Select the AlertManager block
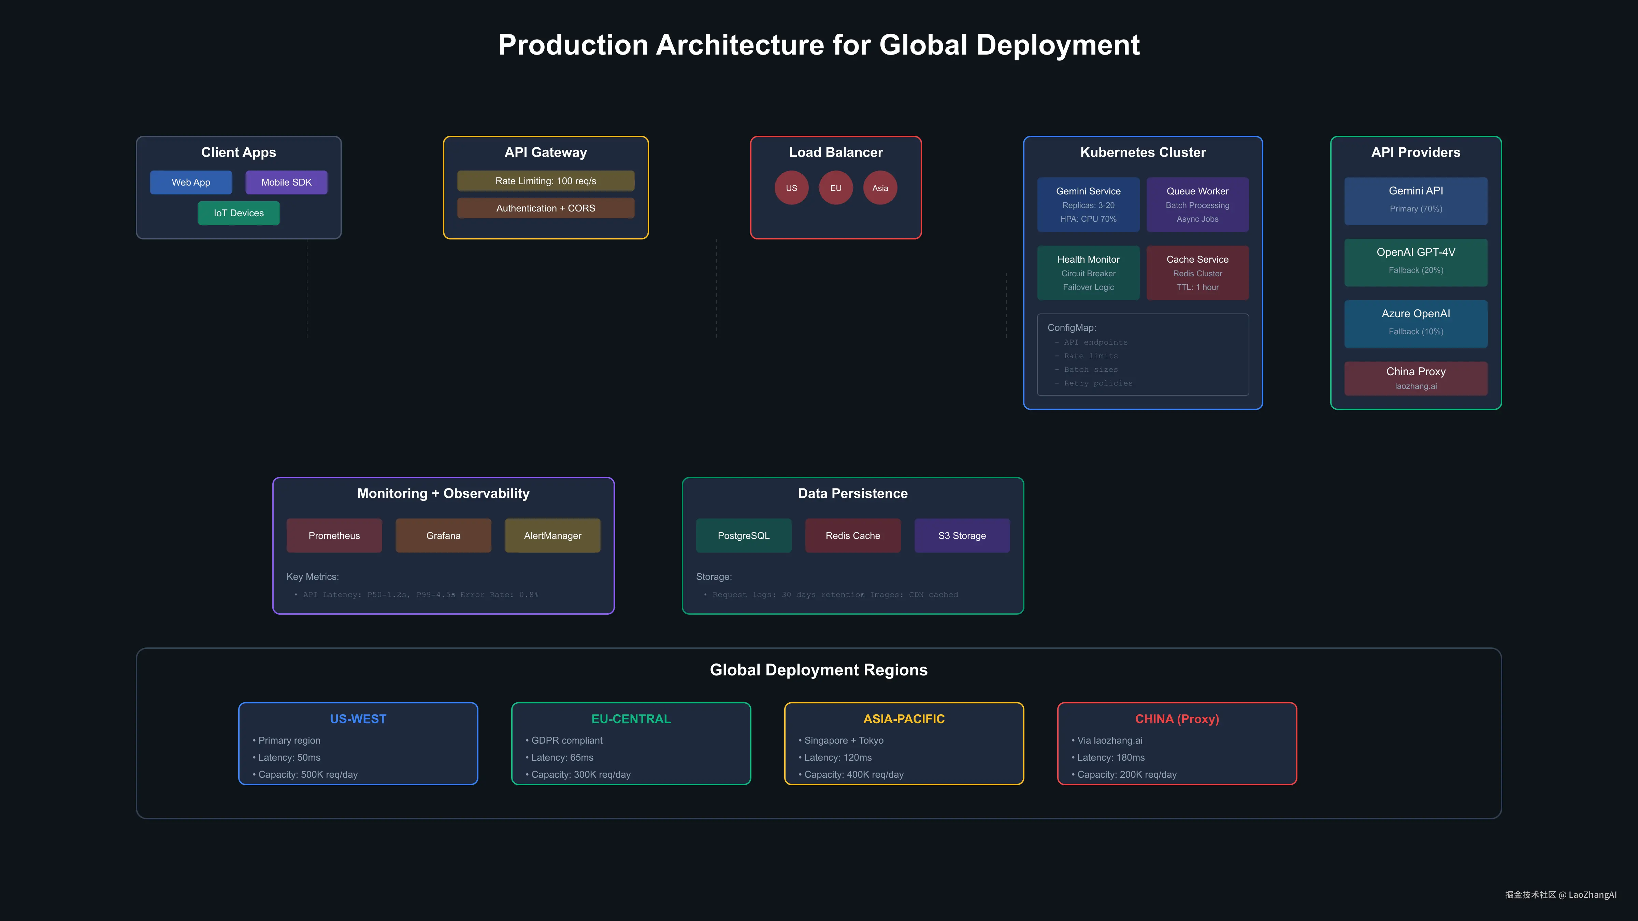Image resolution: width=1638 pixels, height=921 pixels. (552, 535)
